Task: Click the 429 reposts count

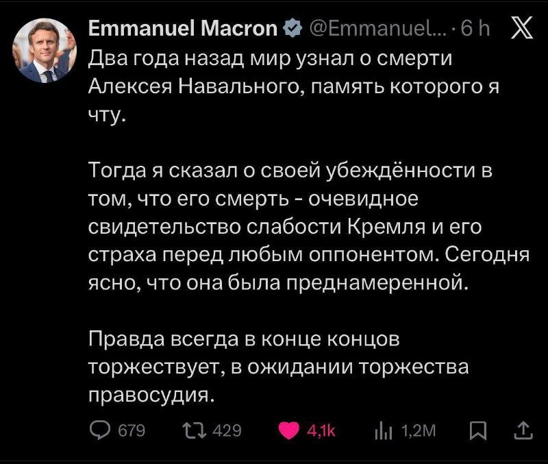Action: 227,430
